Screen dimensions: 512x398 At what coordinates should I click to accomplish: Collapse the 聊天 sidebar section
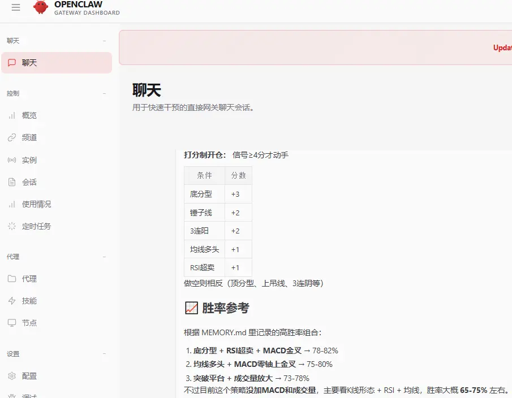104,40
